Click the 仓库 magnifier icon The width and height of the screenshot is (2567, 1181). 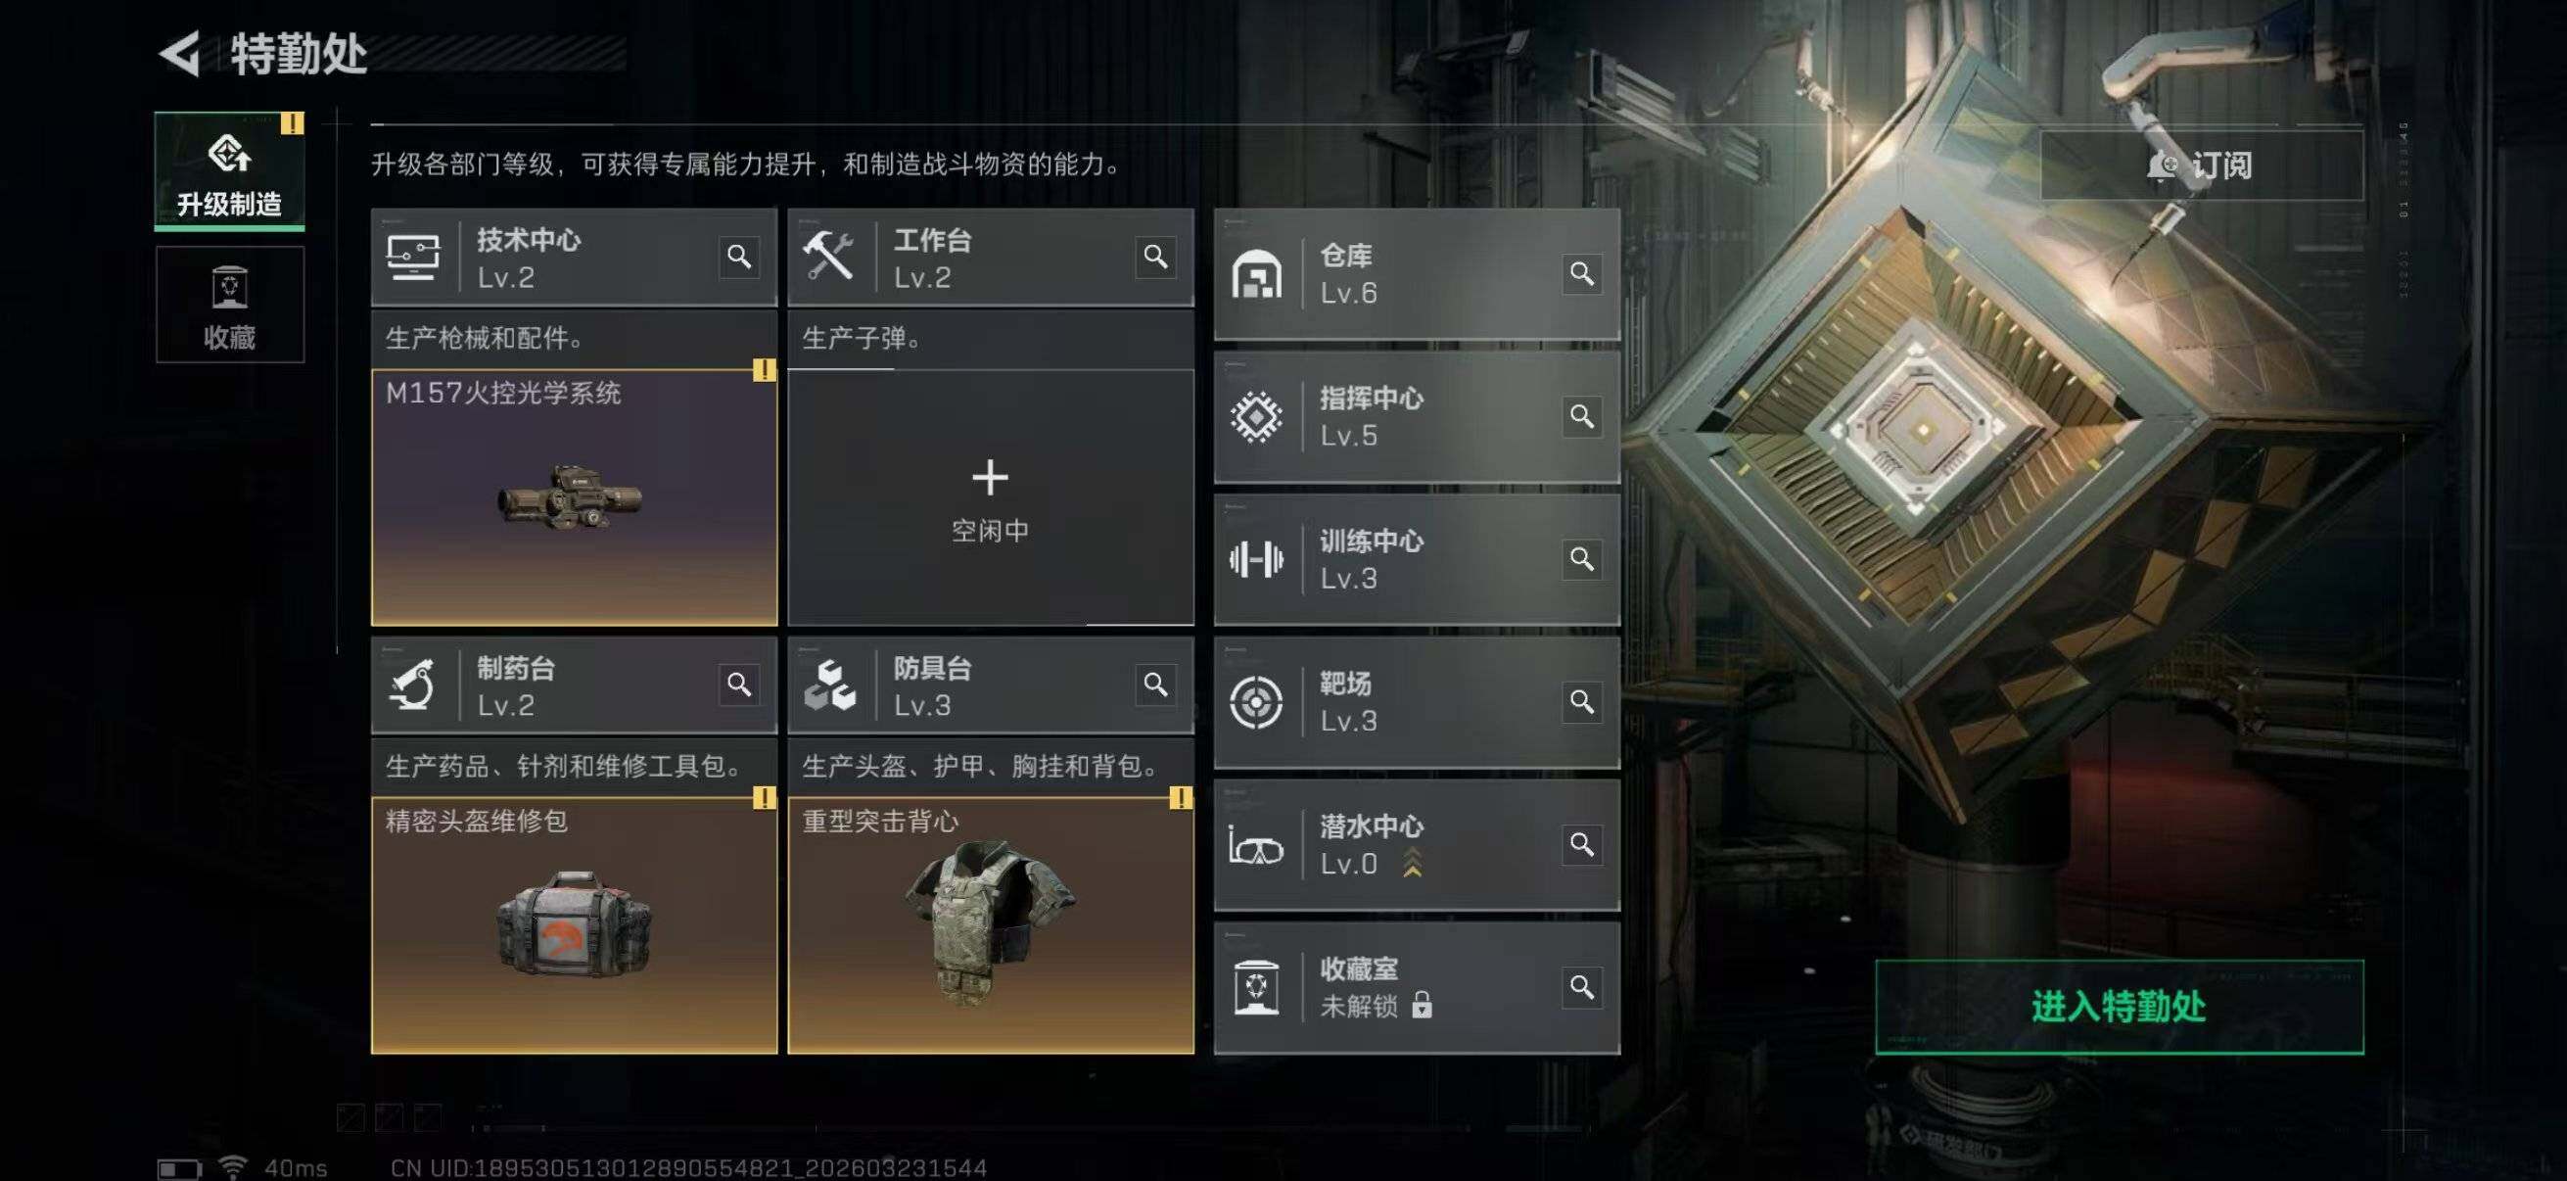tap(1581, 273)
